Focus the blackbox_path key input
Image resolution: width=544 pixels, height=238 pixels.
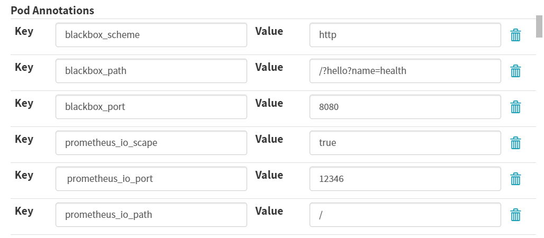(x=151, y=71)
